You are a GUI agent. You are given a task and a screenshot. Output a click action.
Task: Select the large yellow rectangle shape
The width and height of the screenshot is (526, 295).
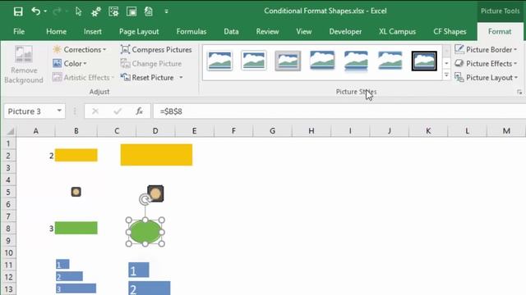coord(156,155)
